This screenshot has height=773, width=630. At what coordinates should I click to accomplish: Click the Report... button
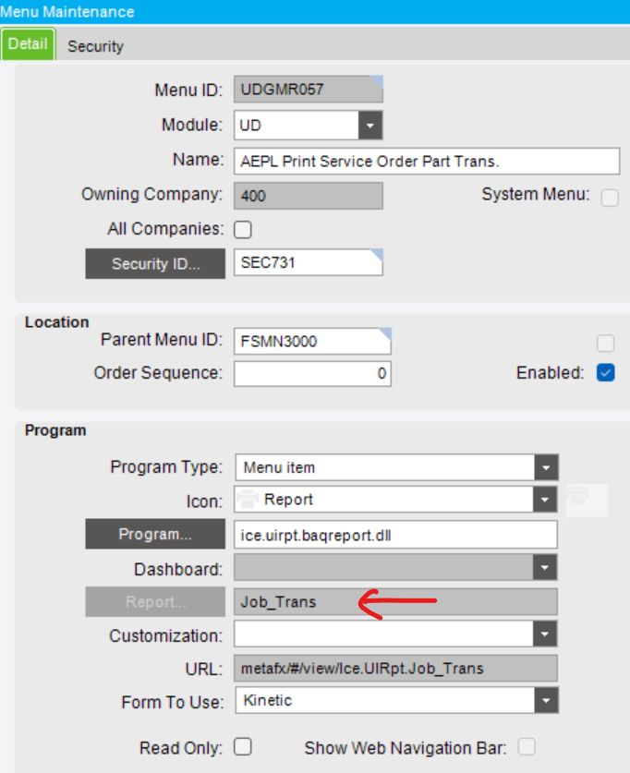155,601
